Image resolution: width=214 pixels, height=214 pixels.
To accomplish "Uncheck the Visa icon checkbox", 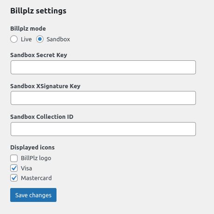I will (x=14, y=168).
